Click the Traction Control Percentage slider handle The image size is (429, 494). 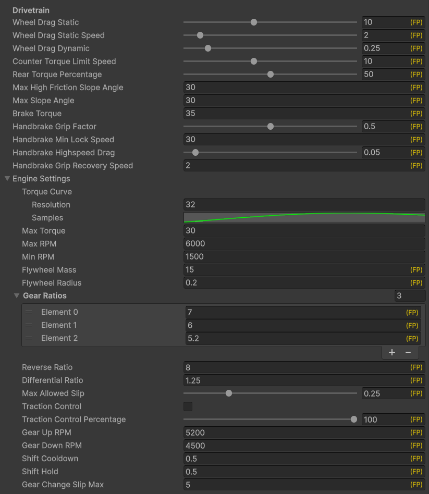[x=354, y=419]
